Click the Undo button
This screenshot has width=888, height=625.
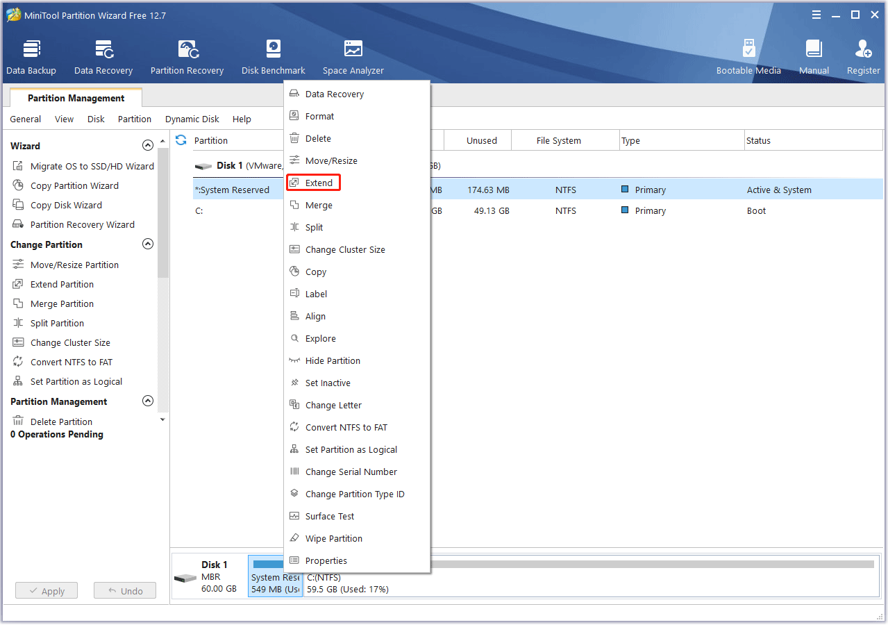click(125, 591)
